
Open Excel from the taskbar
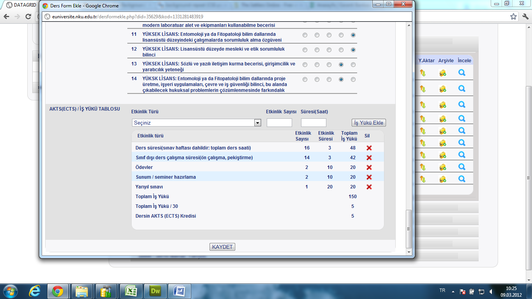pos(131,291)
